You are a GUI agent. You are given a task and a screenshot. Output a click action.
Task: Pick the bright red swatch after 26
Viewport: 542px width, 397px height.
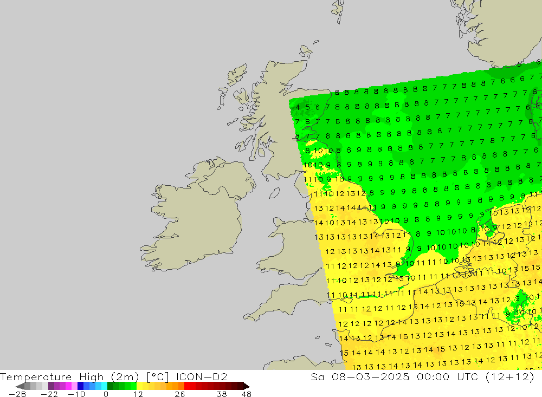tap(187, 386)
